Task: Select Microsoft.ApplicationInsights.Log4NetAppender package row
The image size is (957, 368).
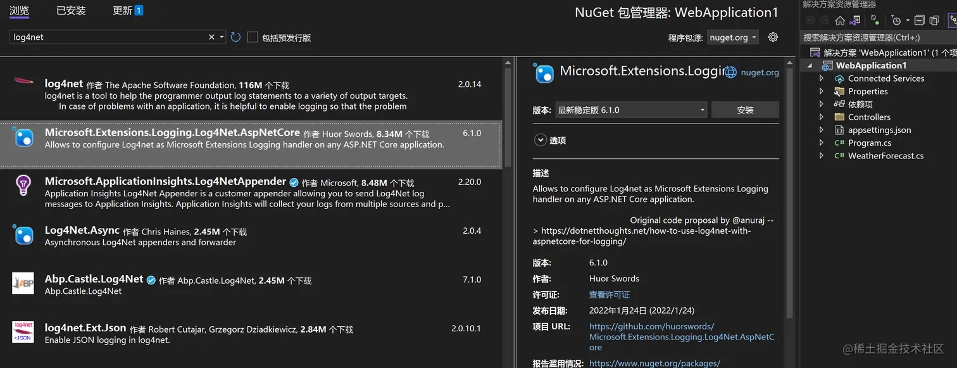Action: point(251,193)
